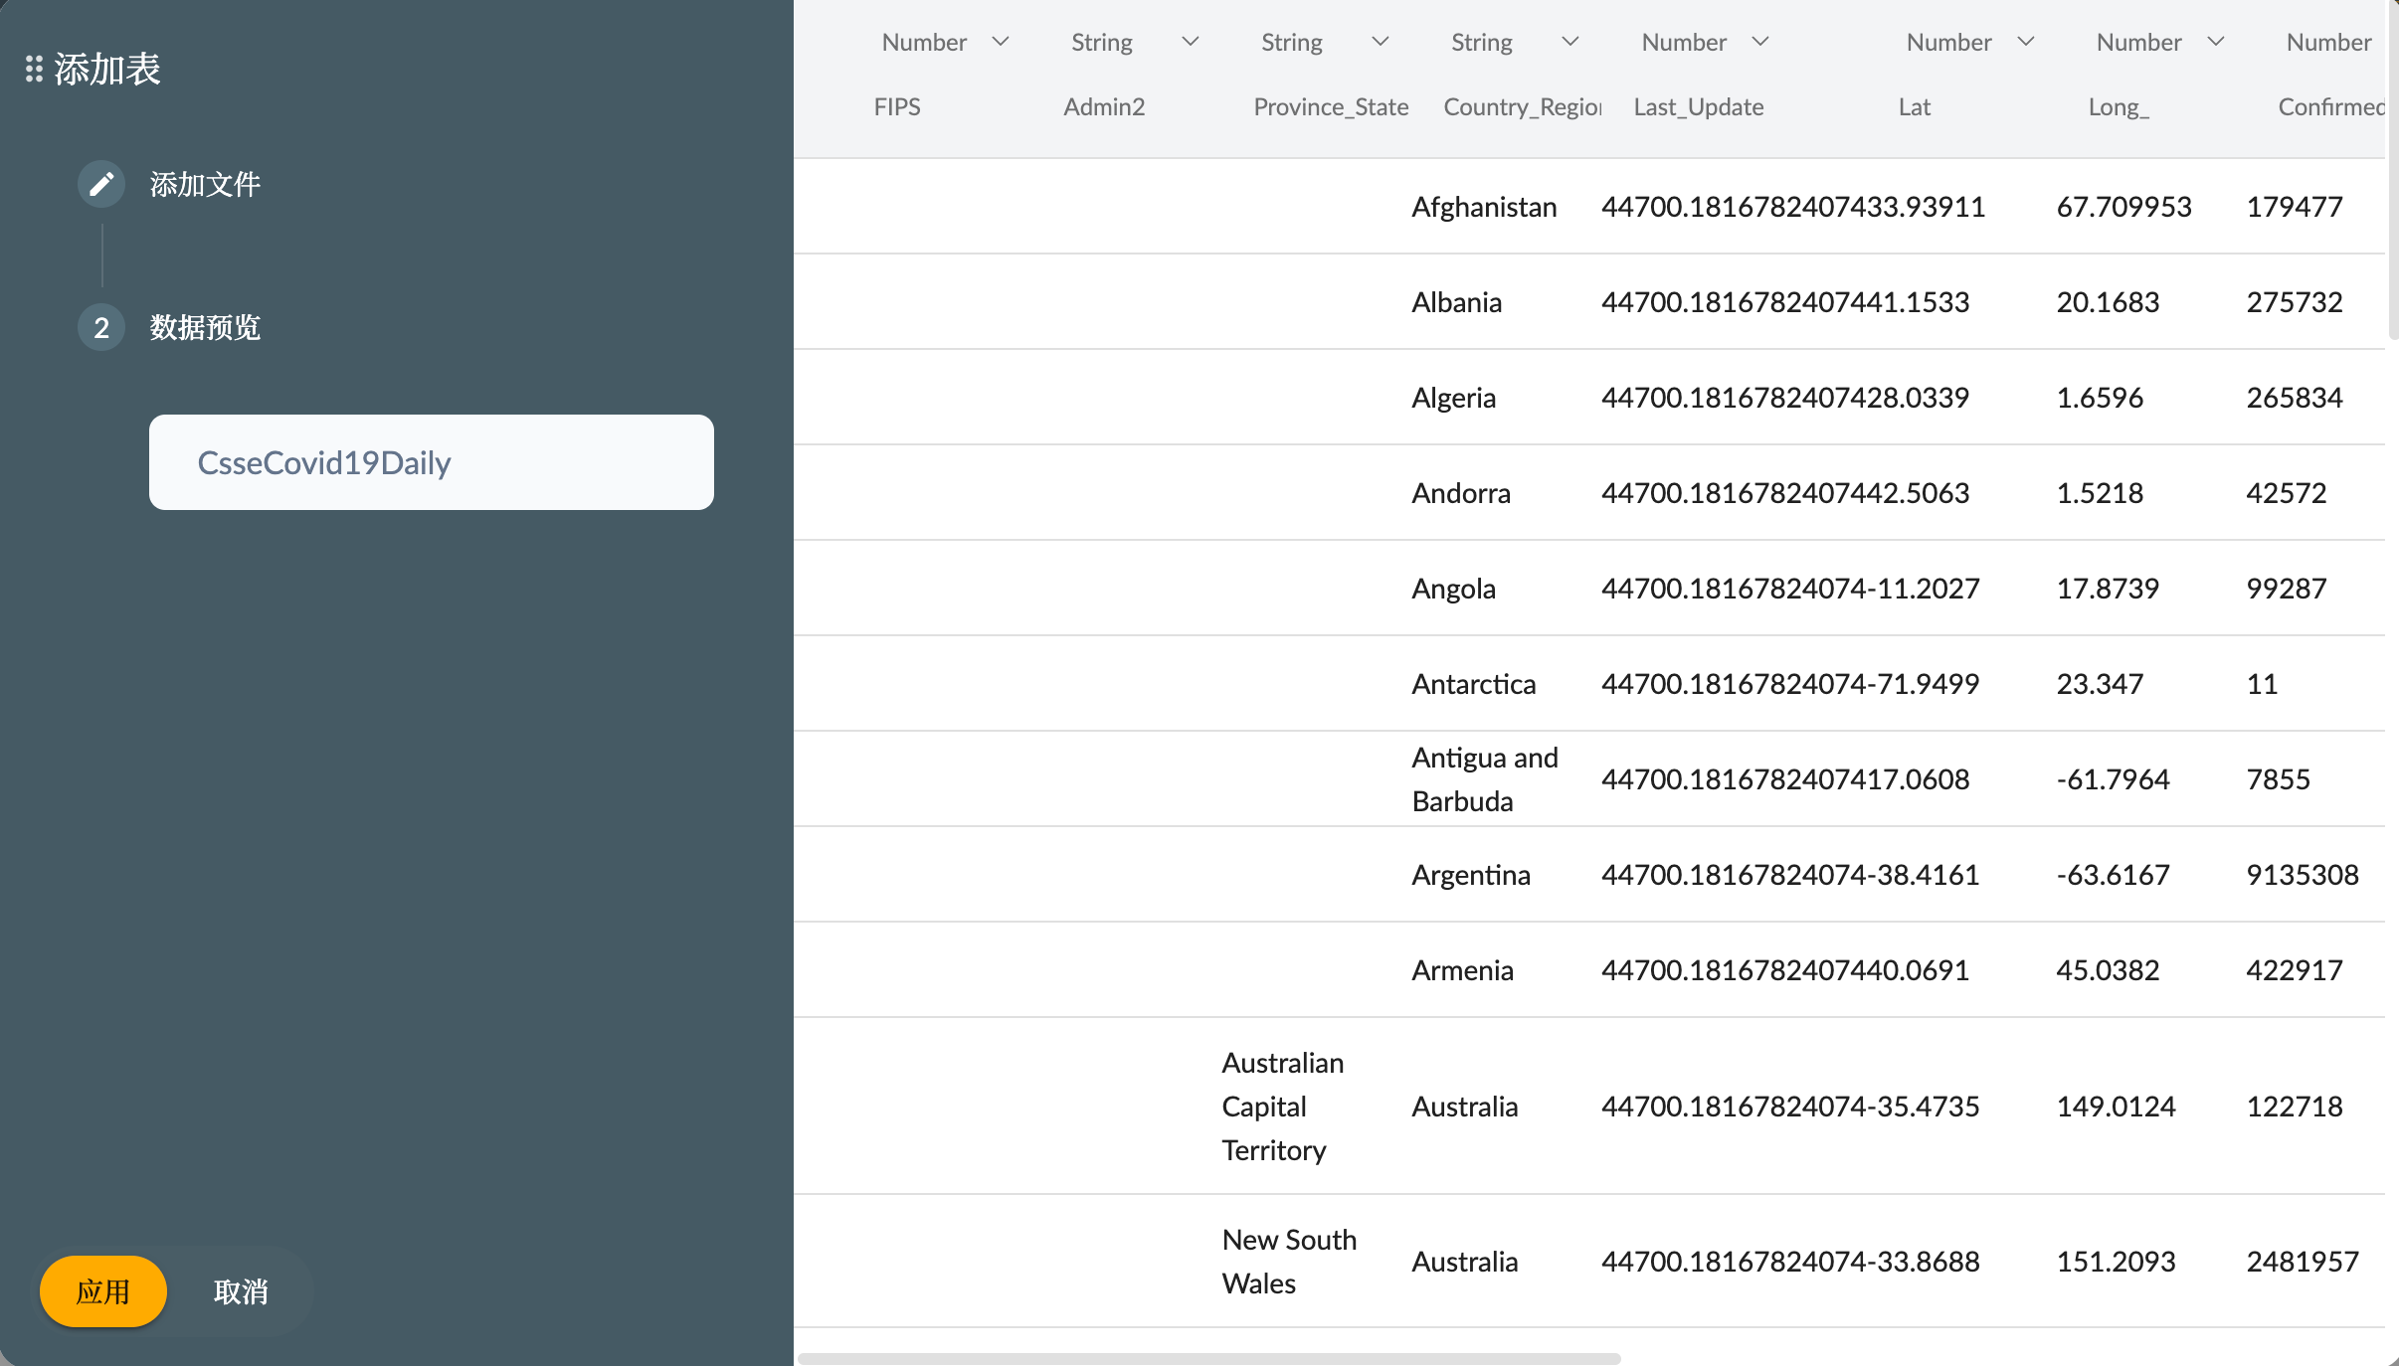Select the CsseCovid19Daily table entry
The width and height of the screenshot is (2399, 1366).
431,462
